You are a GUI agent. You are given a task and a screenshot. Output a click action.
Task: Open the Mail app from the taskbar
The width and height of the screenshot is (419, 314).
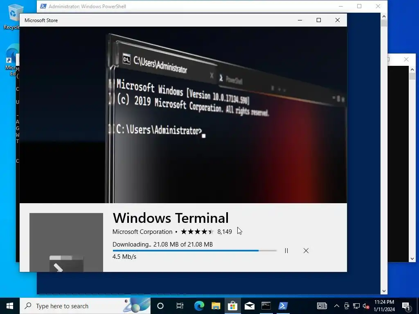[249, 306]
